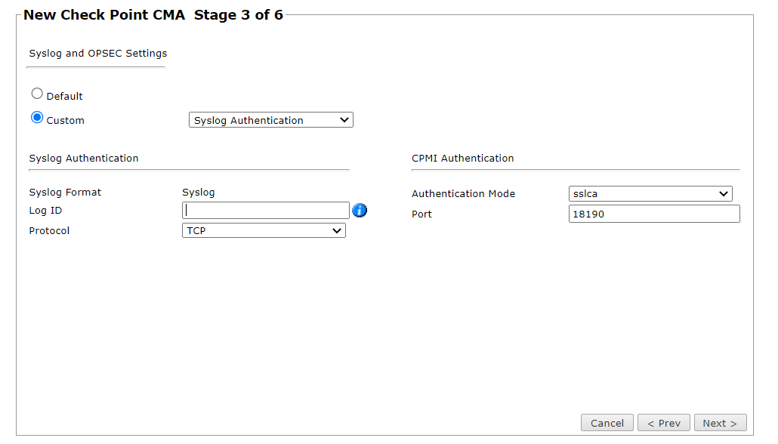The height and width of the screenshot is (444, 778).
Task: Go back with the Prev button
Action: coord(663,423)
